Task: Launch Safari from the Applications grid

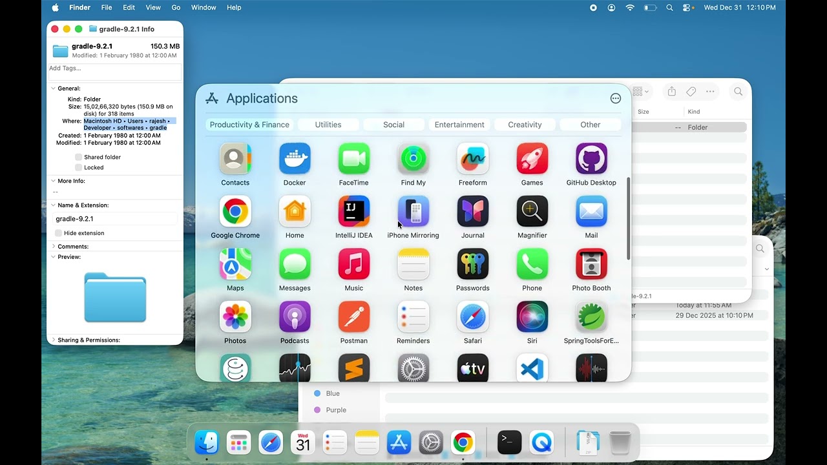Action: click(473, 317)
